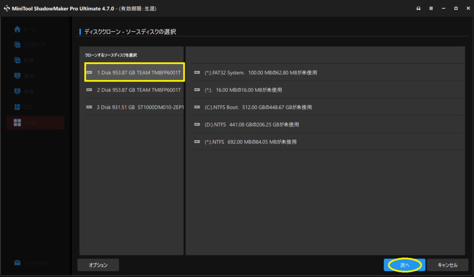Image resolution: width=474 pixels, height=277 pixels.
Task: Click the FAT32 System 100.00 MB partition row
Action: coord(328,72)
